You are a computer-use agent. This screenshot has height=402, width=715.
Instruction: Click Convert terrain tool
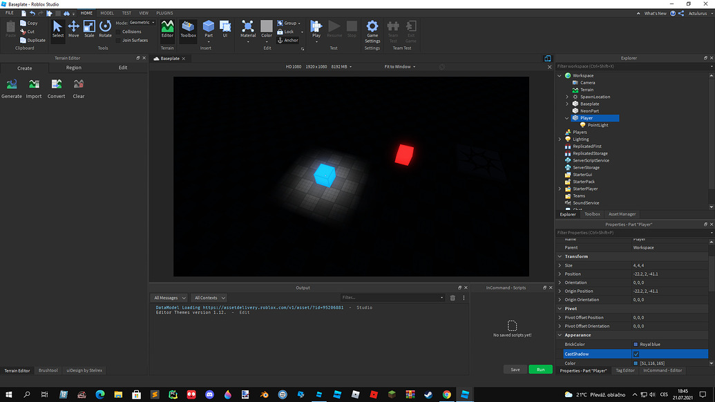point(56,89)
